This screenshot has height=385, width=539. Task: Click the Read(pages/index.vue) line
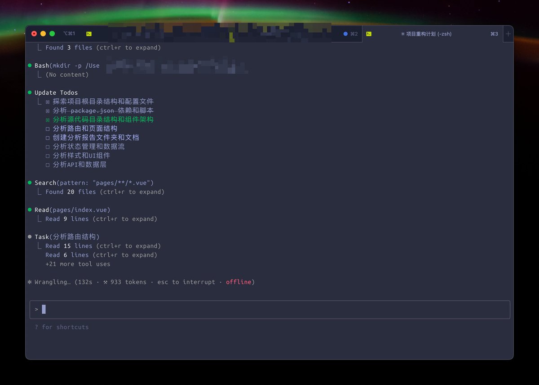click(x=72, y=210)
